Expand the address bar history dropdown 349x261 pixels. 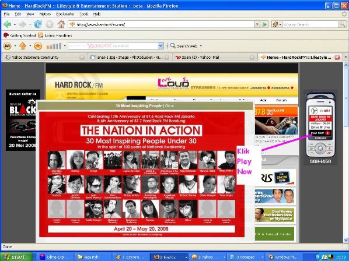tap(257, 24)
